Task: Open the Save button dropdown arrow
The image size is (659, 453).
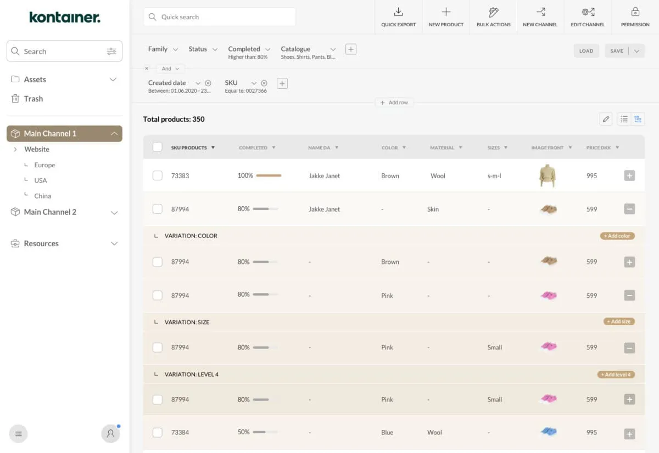Action: pos(636,51)
